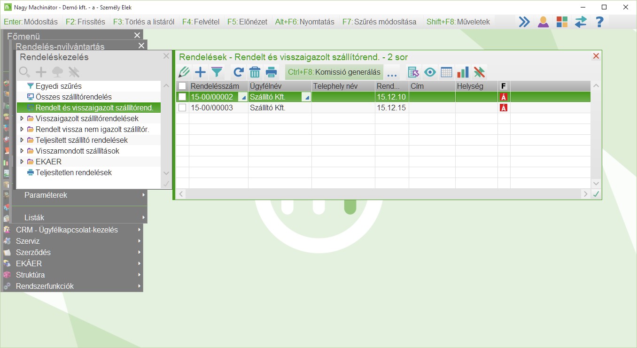The width and height of the screenshot is (637, 348).
Task: Click the opposite arrows switch icon
Action: 581,22
